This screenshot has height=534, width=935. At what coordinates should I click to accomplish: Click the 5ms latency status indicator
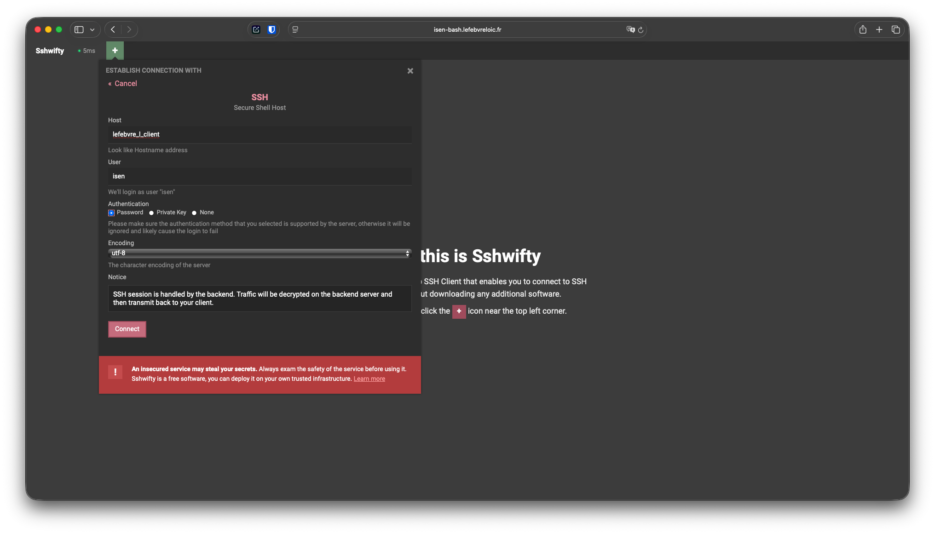87,51
